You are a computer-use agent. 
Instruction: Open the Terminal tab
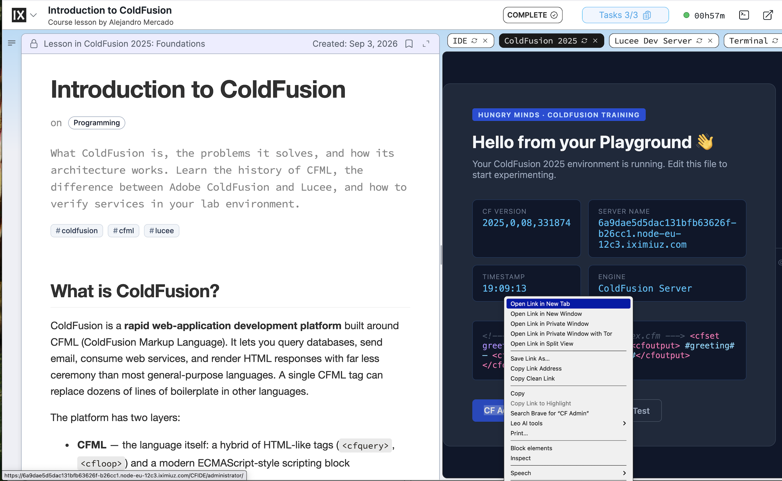[x=748, y=41]
